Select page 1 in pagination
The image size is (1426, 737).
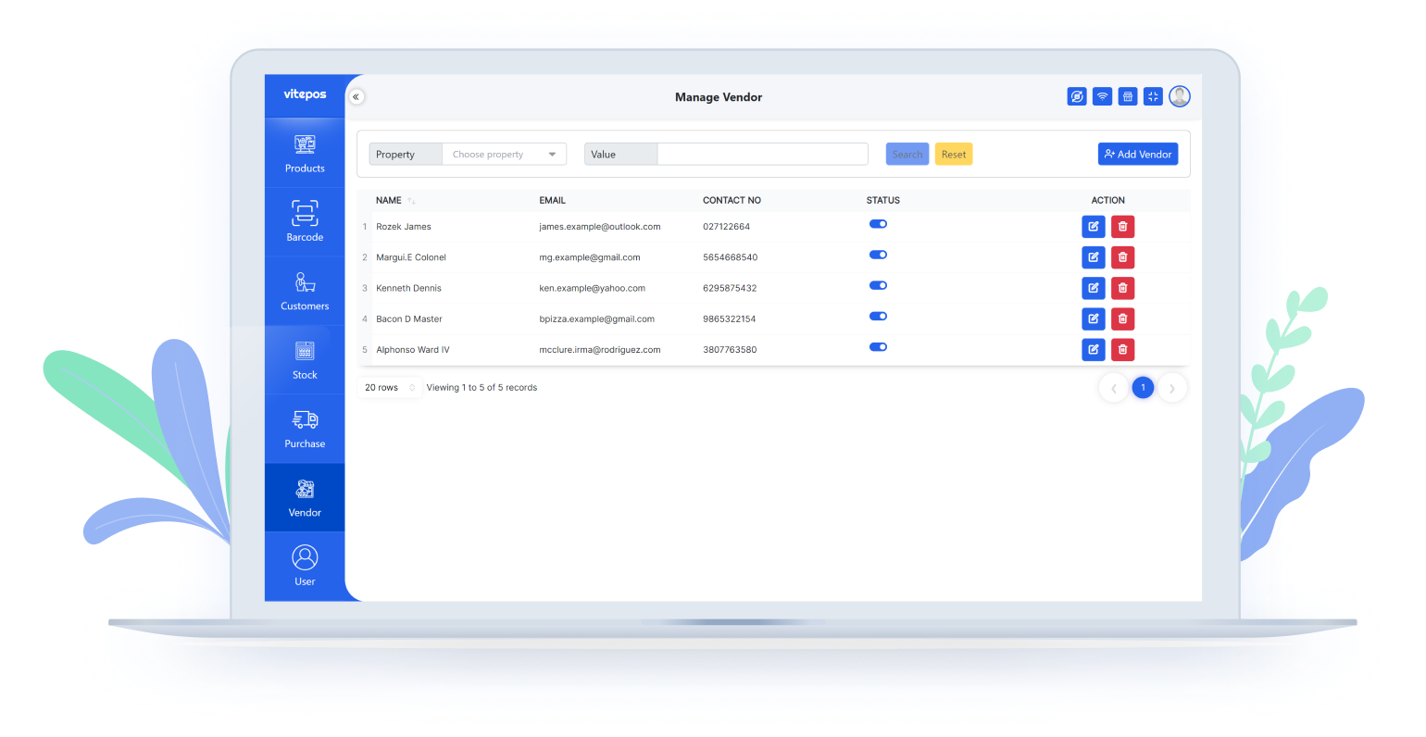pyautogui.click(x=1143, y=388)
